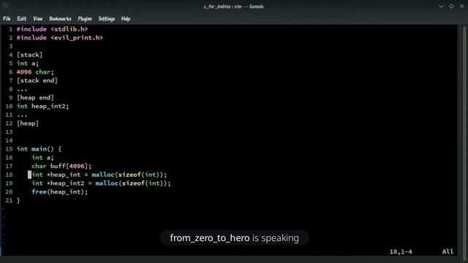
Task: Click the line '#include <evil_print.h>'
Action: click(60, 38)
